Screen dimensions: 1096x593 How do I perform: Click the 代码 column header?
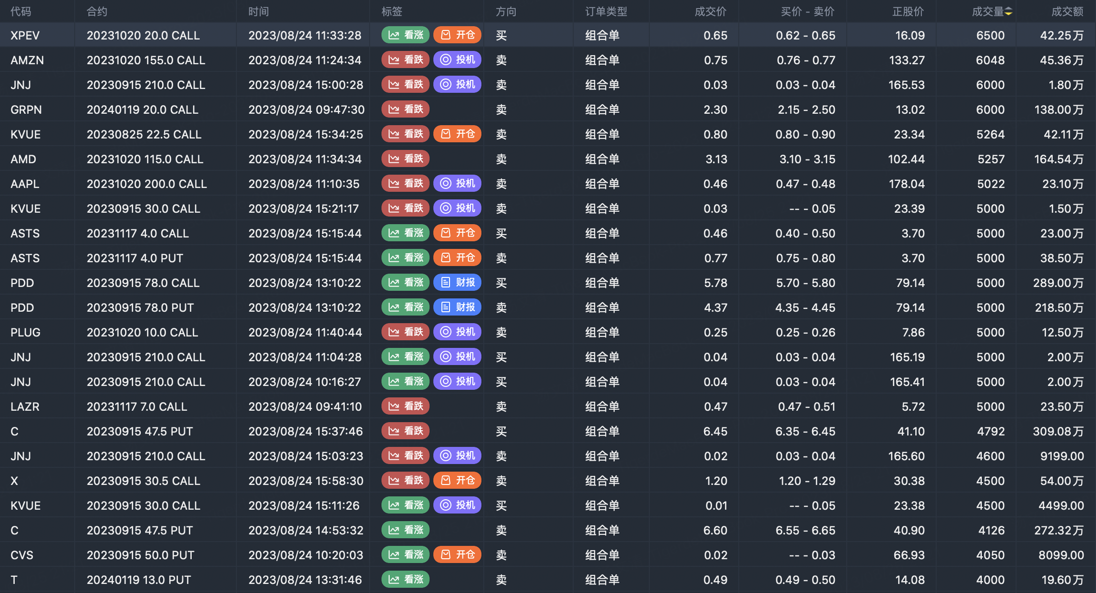(21, 11)
